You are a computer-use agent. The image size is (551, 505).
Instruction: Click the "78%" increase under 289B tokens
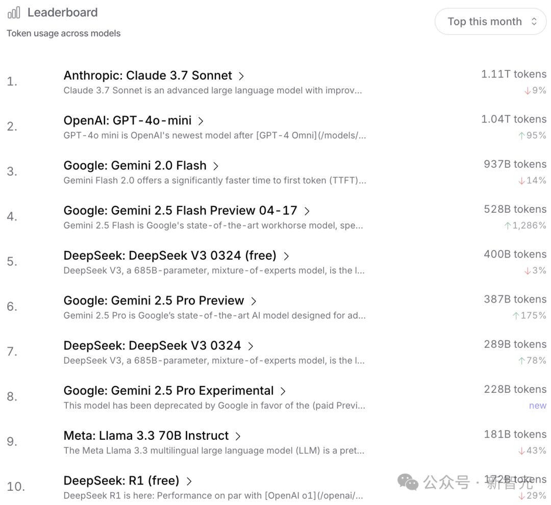(x=532, y=360)
